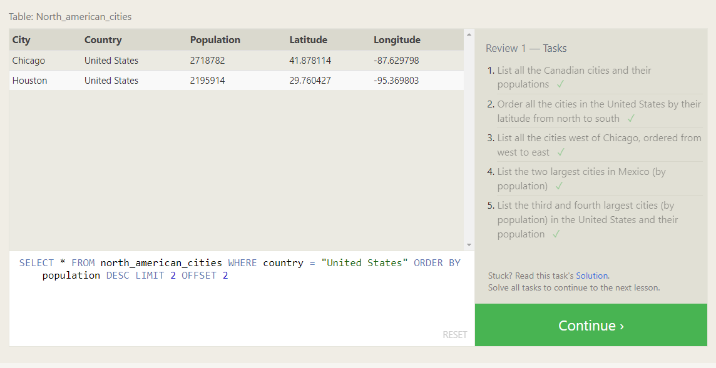Click the checkmark after 'west to east' task
The image size is (716, 368).
[x=561, y=152]
